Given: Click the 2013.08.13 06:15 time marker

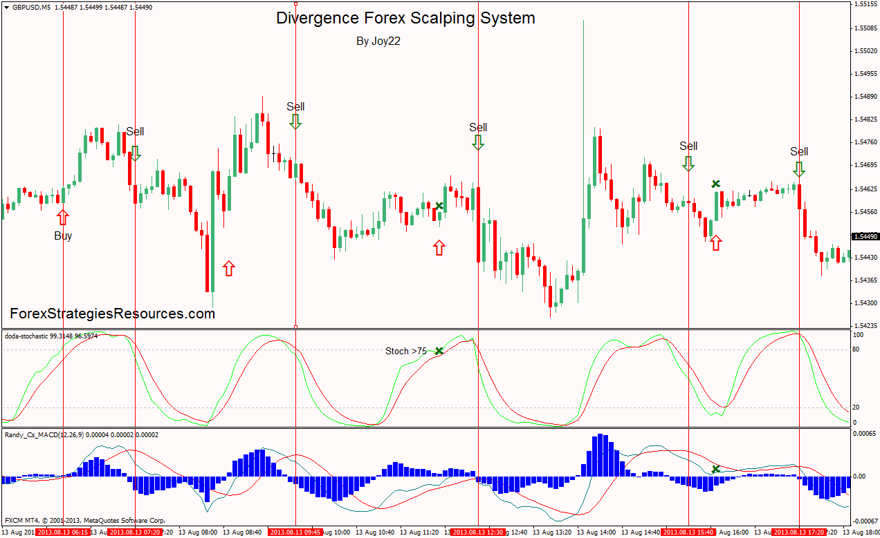Looking at the screenshot, I should tap(63, 532).
